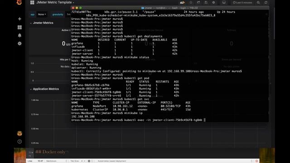Click 'Kubernetes based deployment' in editor status bar
Image resolution: width=290 pixels, height=163 pixels.
(112, 161)
